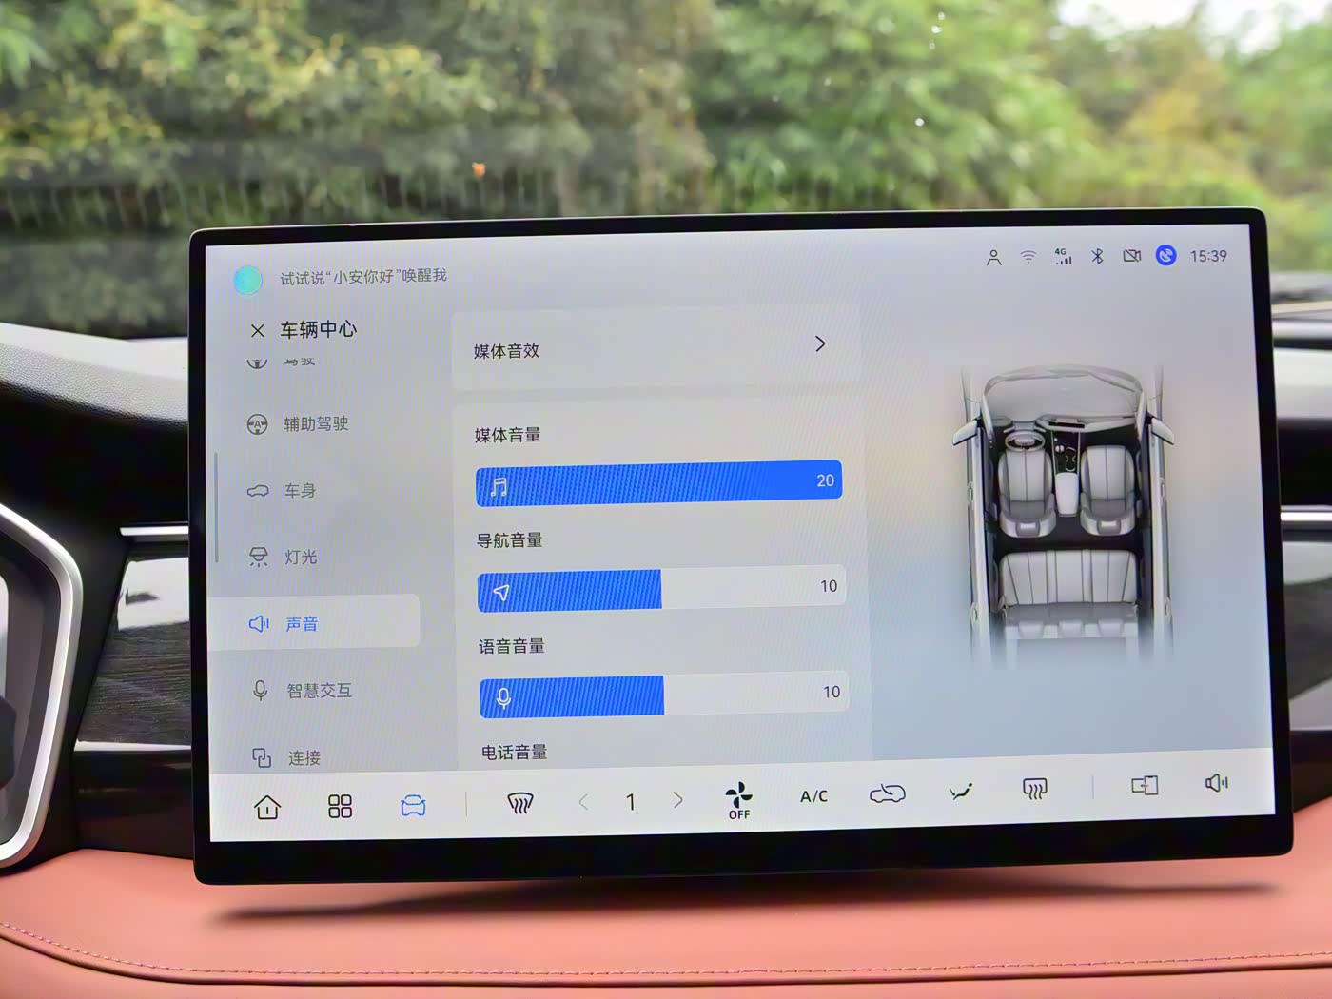Close the 车辆中心 panel
This screenshot has height=999, width=1332.
257,331
